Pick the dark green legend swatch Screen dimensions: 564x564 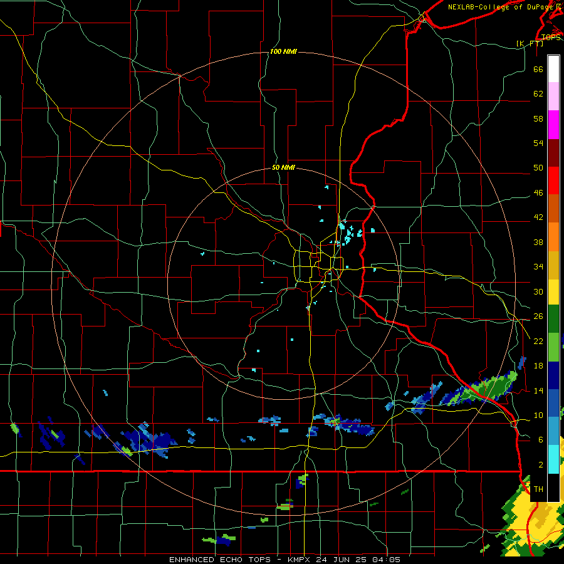click(x=553, y=319)
